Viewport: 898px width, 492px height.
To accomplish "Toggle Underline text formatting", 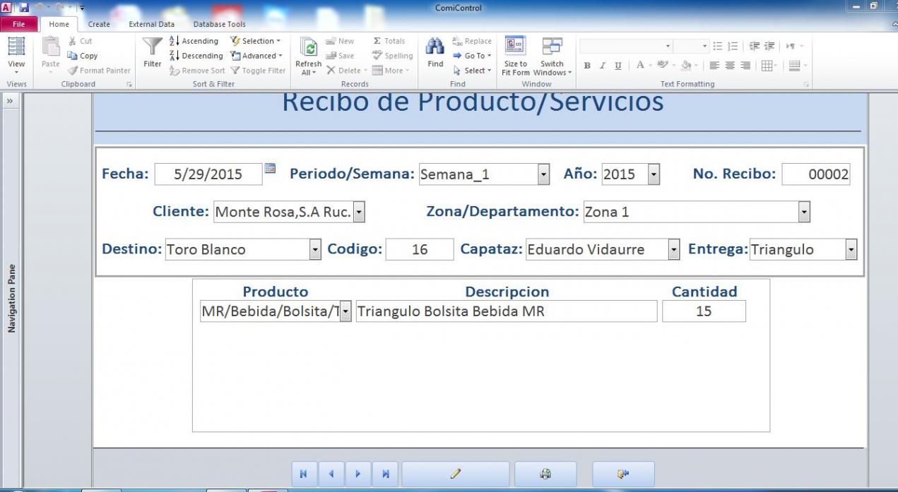I will point(618,66).
